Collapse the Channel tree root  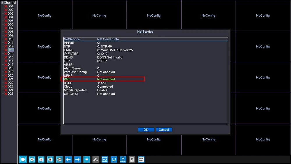tap(2, 3)
